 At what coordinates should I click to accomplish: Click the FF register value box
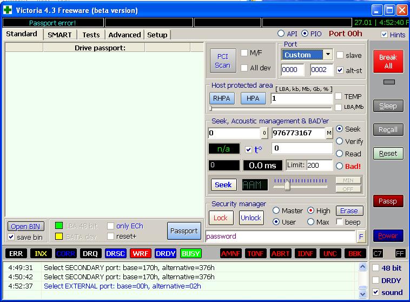pos(400,254)
